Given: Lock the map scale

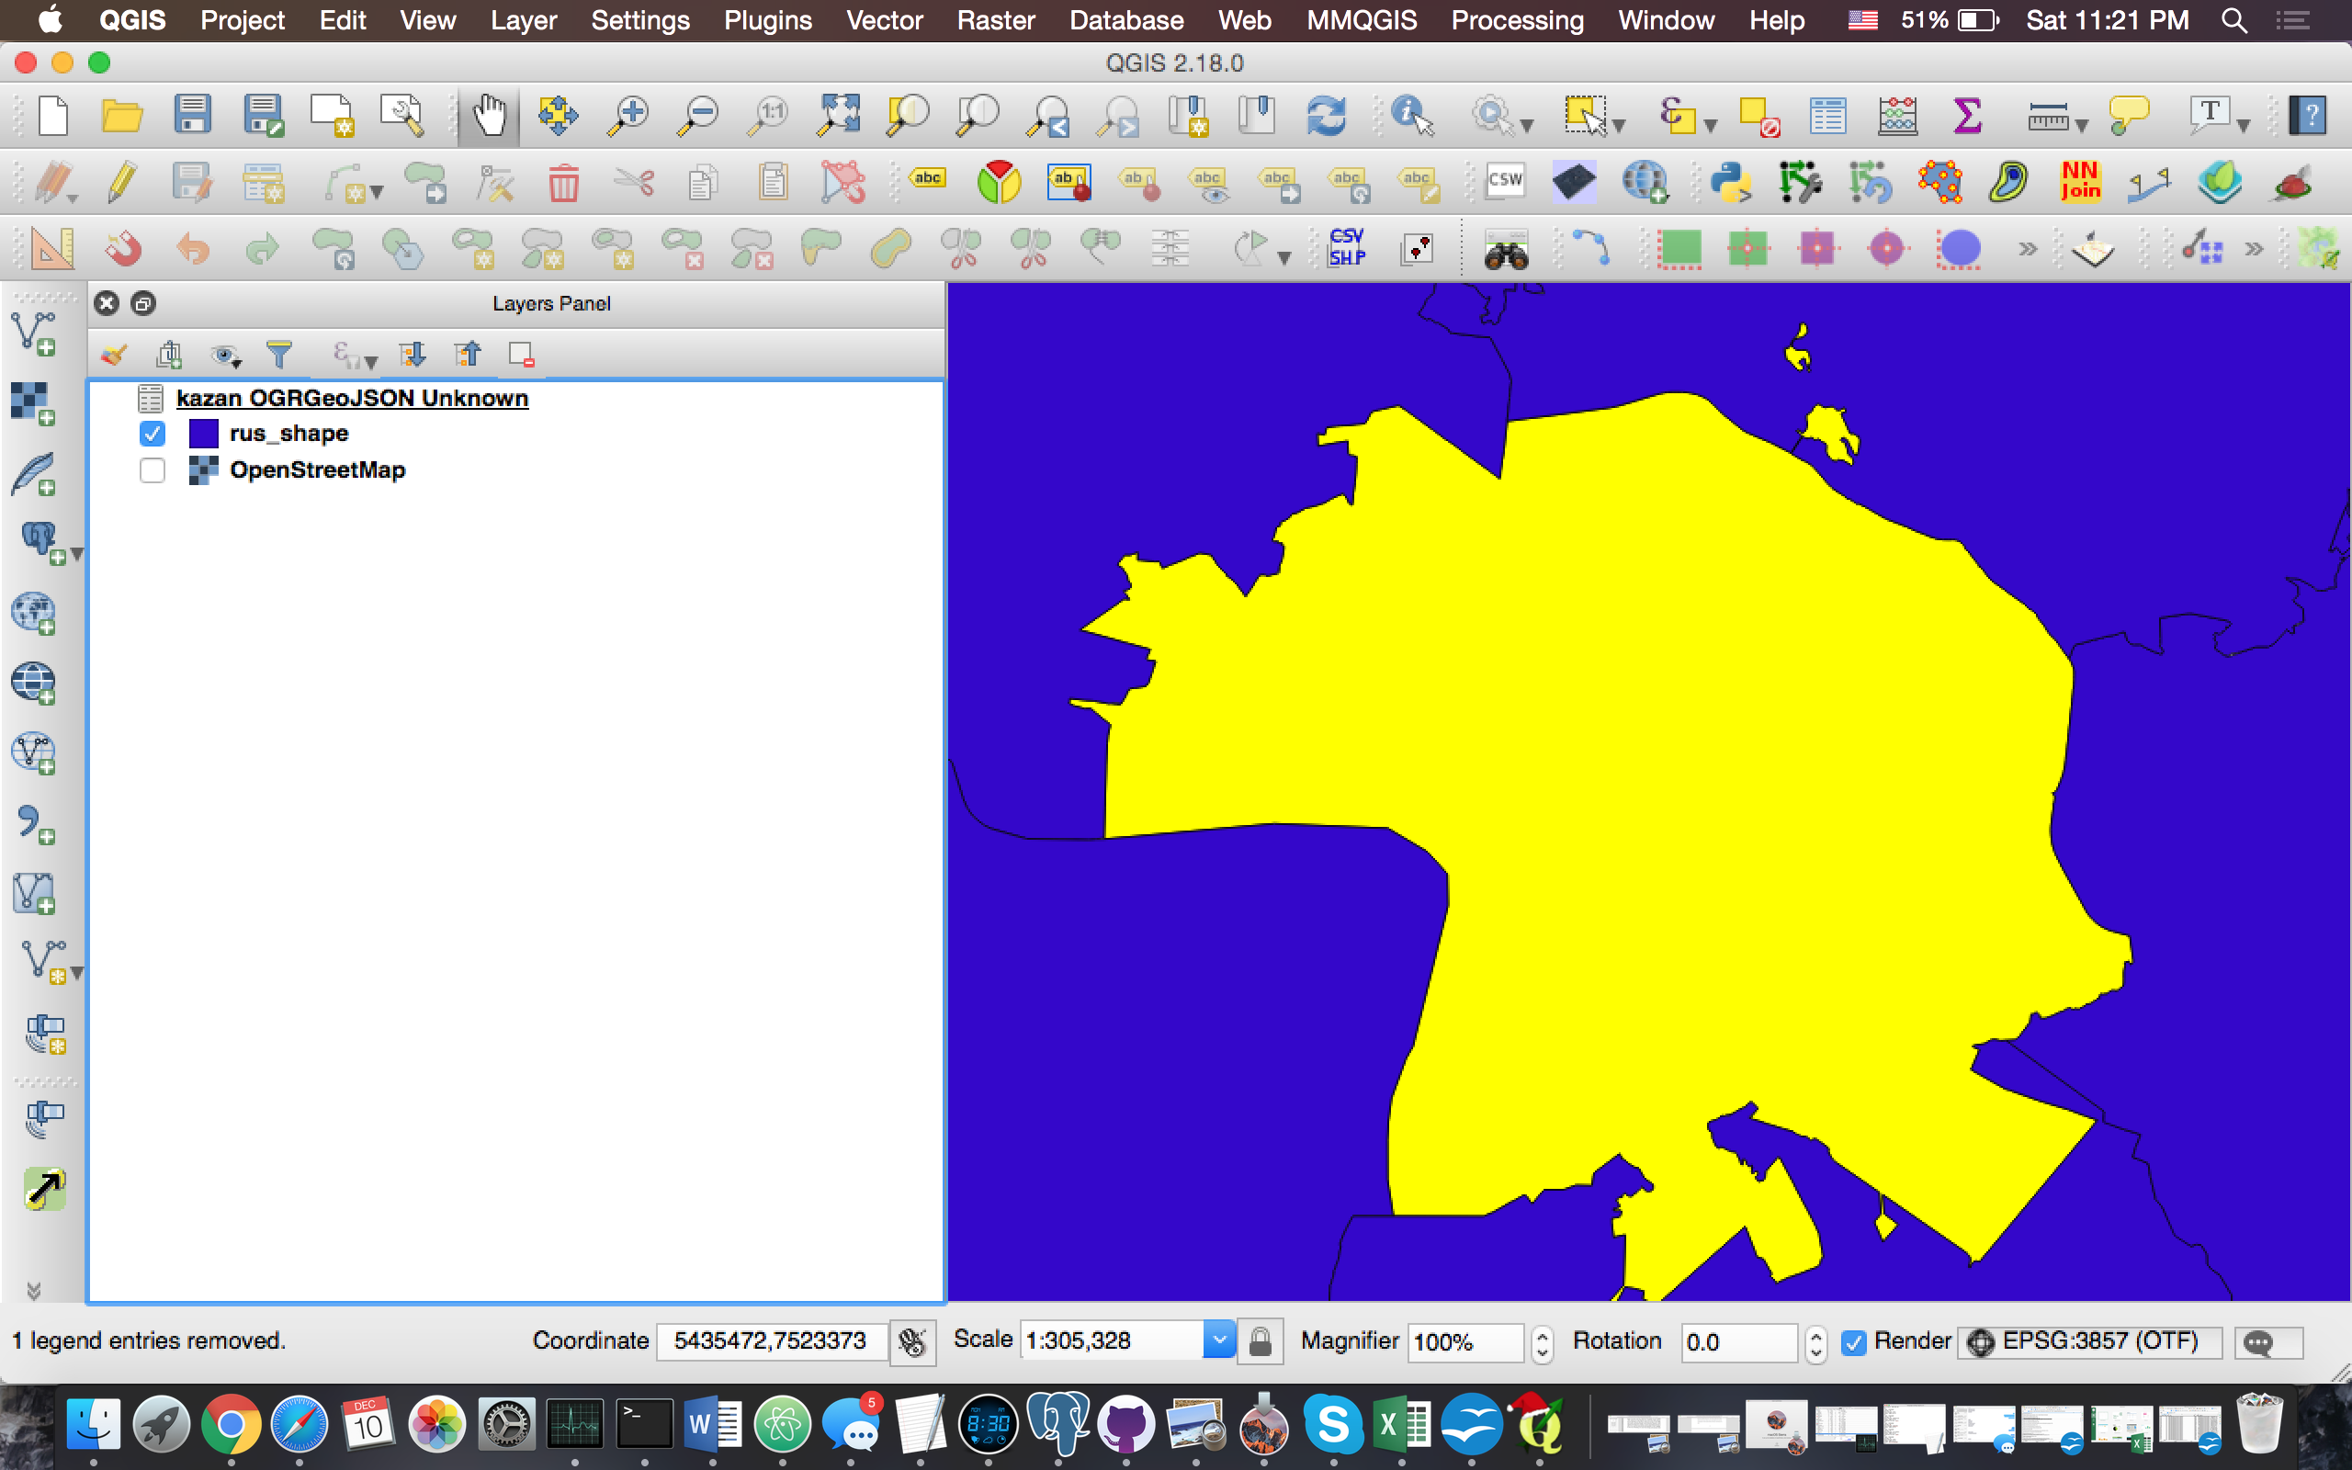Looking at the screenshot, I should pos(1260,1341).
